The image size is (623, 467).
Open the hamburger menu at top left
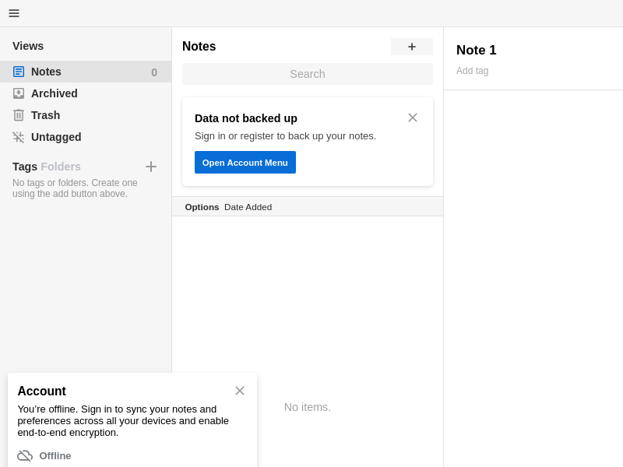click(x=14, y=13)
